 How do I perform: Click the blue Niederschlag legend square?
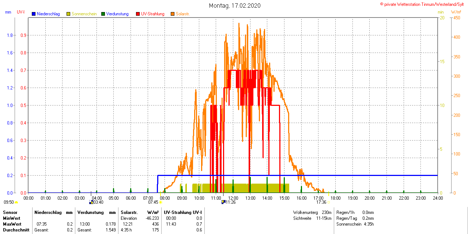34,14
